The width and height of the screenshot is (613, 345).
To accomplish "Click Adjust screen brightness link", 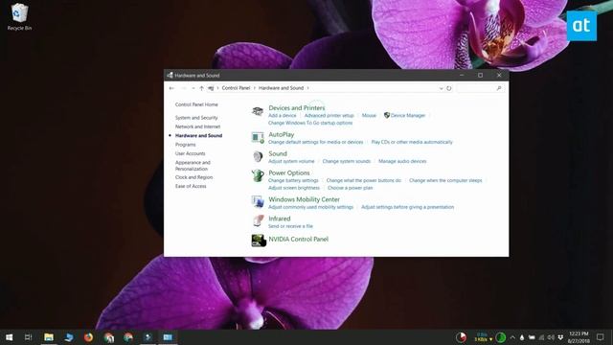I will click(x=294, y=188).
